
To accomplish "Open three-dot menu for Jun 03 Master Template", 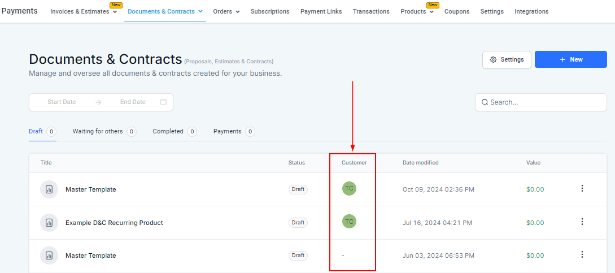I will (x=582, y=255).
